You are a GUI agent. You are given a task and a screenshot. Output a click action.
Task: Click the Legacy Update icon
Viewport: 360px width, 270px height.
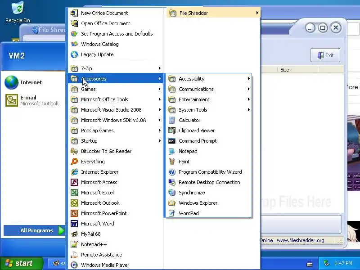74,54
